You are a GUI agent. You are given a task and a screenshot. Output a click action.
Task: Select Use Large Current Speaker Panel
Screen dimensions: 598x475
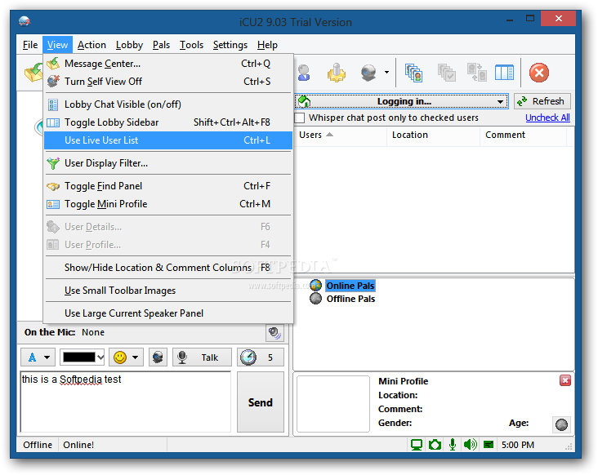point(168,313)
